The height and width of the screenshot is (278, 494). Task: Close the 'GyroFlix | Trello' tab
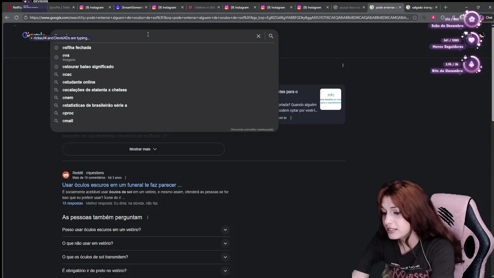pyautogui.click(x=74, y=7)
